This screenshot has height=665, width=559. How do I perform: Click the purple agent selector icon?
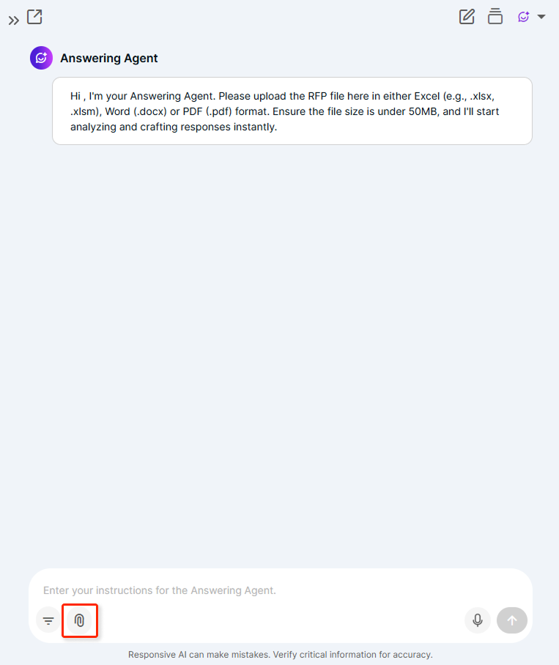[524, 17]
